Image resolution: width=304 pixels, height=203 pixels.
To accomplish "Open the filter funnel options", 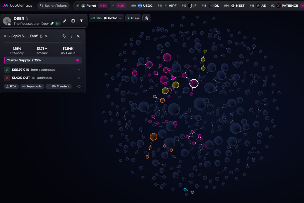I will pyautogui.click(x=81, y=21).
